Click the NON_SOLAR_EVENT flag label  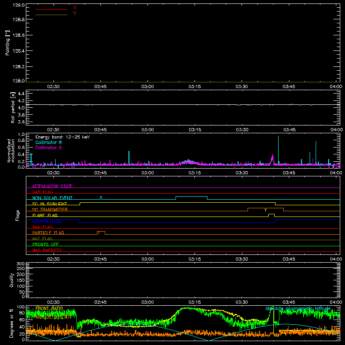click(52, 198)
